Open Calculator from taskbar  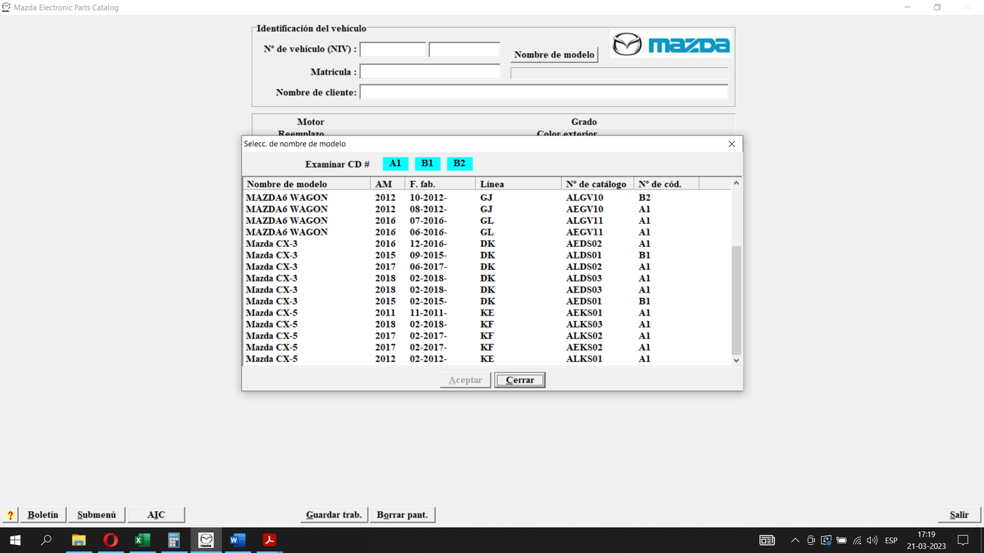[174, 540]
